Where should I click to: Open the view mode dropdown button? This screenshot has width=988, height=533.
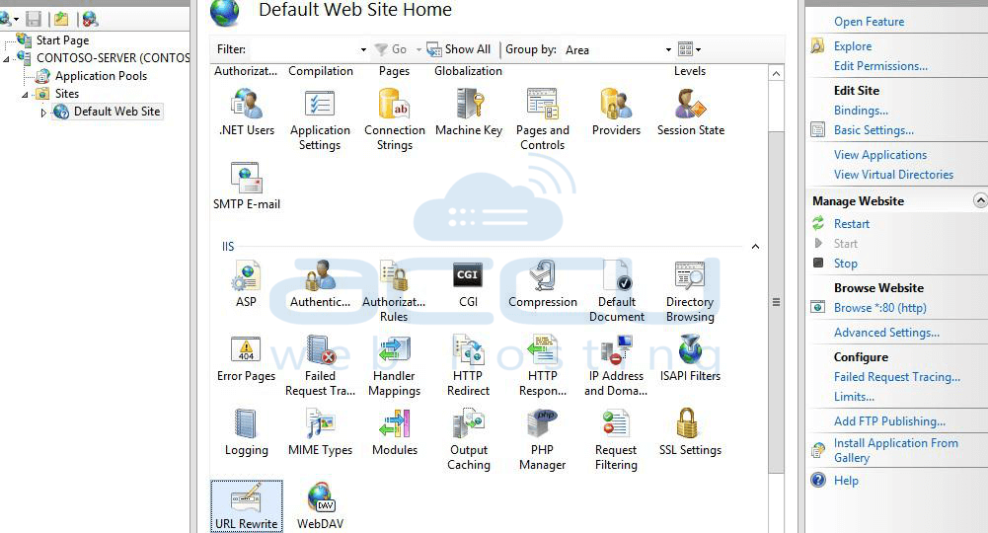pyautogui.click(x=689, y=49)
